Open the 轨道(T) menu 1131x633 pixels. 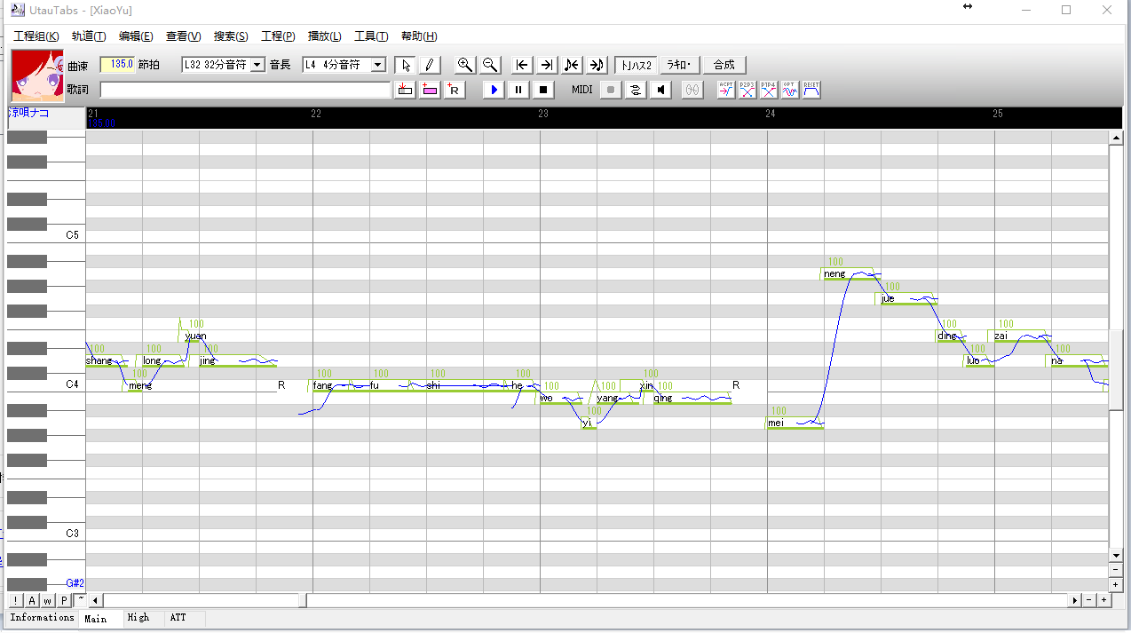coord(89,36)
